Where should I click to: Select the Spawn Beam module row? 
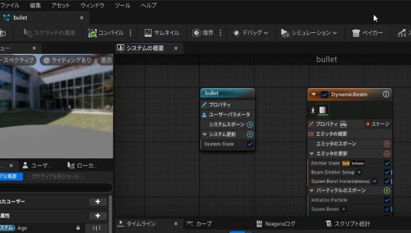(x=350, y=209)
